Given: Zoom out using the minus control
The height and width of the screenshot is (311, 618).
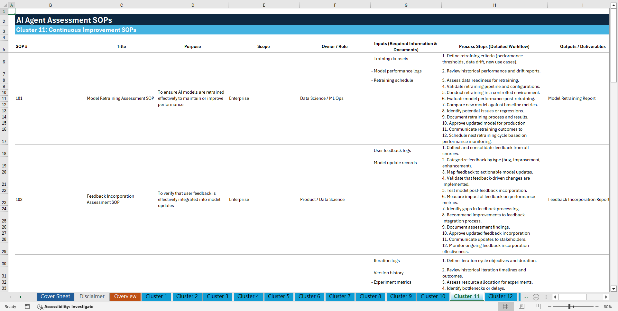Looking at the screenshot, I should [550, 306].
